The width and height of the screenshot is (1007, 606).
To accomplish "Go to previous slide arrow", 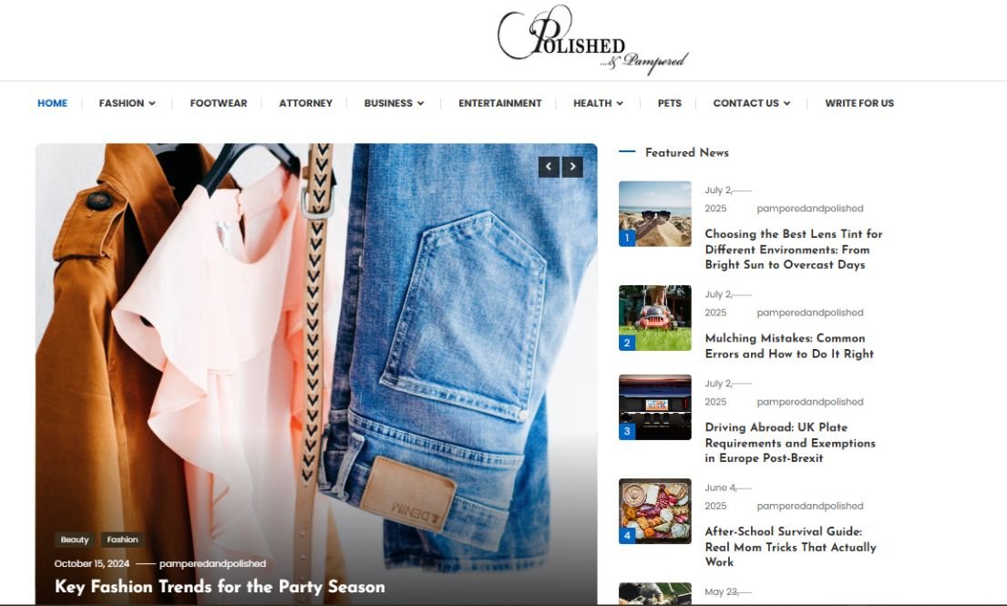I will click(549, 167).
